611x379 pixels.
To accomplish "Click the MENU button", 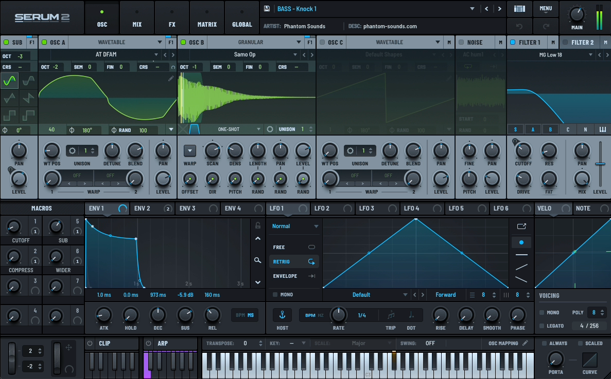I will [x=546, y=9].
